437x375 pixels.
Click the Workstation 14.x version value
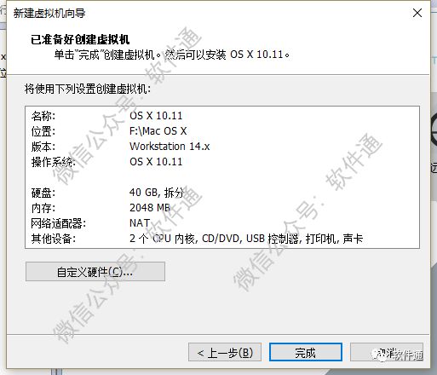tap(170, 147)
